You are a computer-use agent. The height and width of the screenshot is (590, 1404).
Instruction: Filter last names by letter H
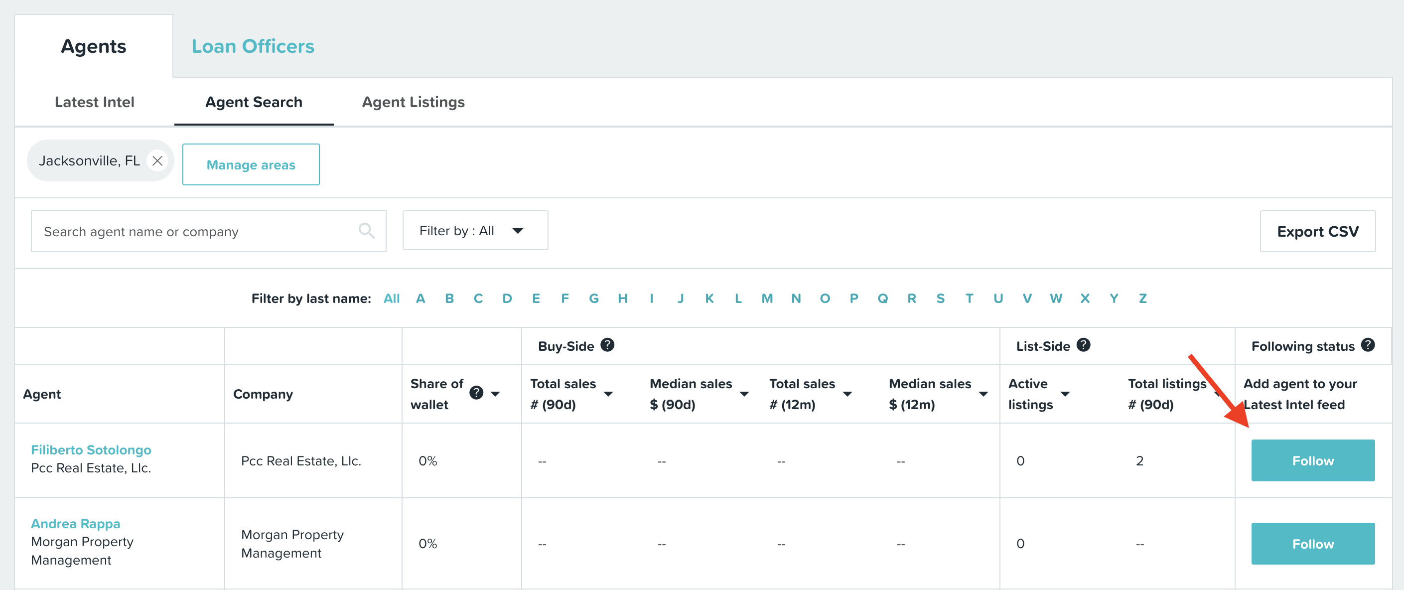coord(622,298)
